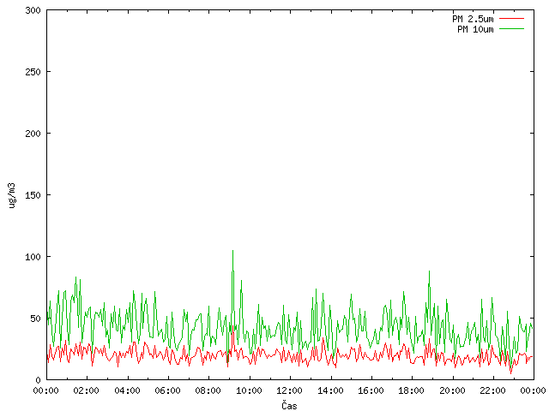The height and width of the screenshot is (411, 549).
Task: Click the highest green PM 10um spike peak
Action: [232, 251]
